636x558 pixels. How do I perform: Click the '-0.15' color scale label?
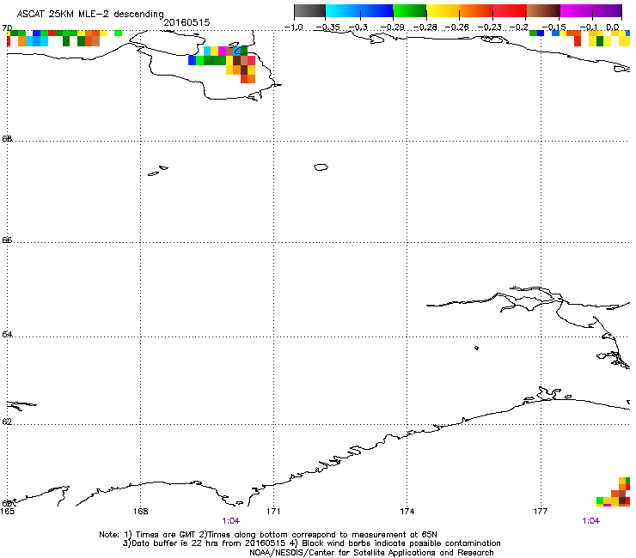553,27
